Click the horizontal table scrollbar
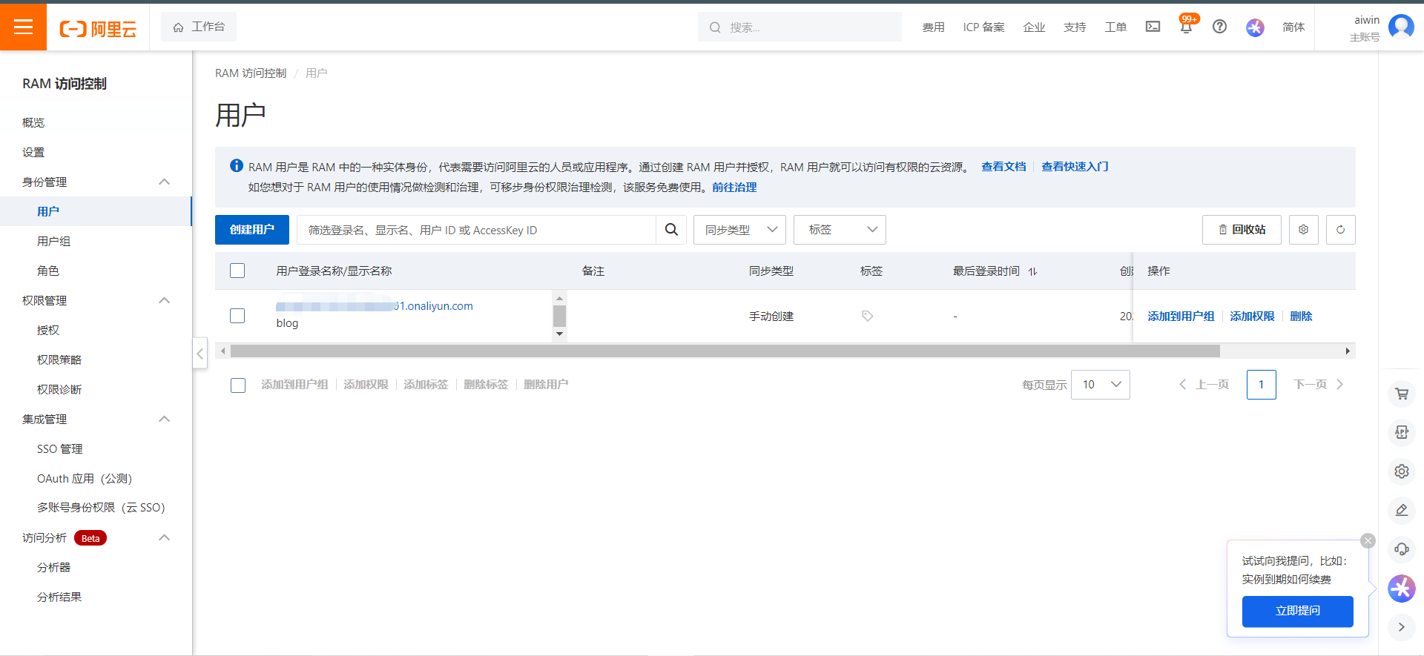 pos(725,351)
